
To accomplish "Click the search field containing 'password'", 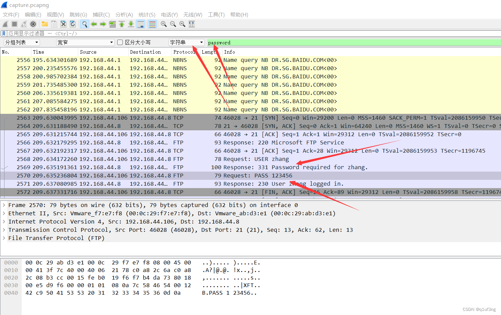I will click(354, 43).
